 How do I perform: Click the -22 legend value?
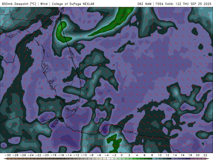[38, 155]
